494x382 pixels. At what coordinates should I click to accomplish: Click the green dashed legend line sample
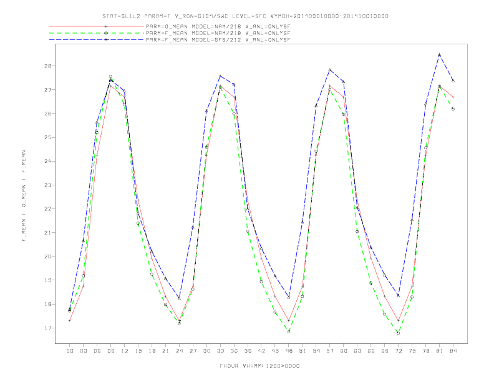click(x=97, y=33)
